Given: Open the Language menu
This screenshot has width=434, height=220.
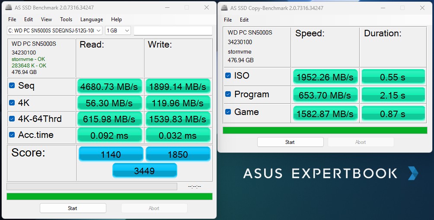Looking at the screenshot, I should tap(92, 19).
